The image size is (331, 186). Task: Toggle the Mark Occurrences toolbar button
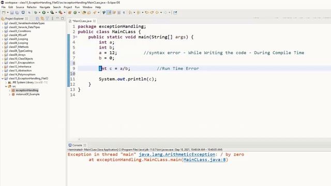coord(109,12)
